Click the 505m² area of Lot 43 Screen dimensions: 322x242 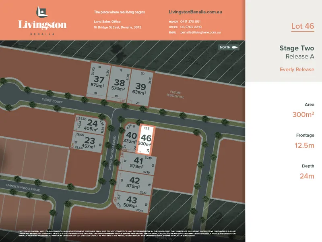click(x=130, y=205)
